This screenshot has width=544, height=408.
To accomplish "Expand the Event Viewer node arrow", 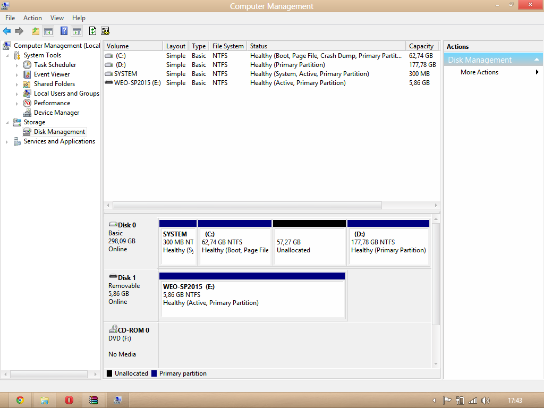I will click(x=16, y=74).
